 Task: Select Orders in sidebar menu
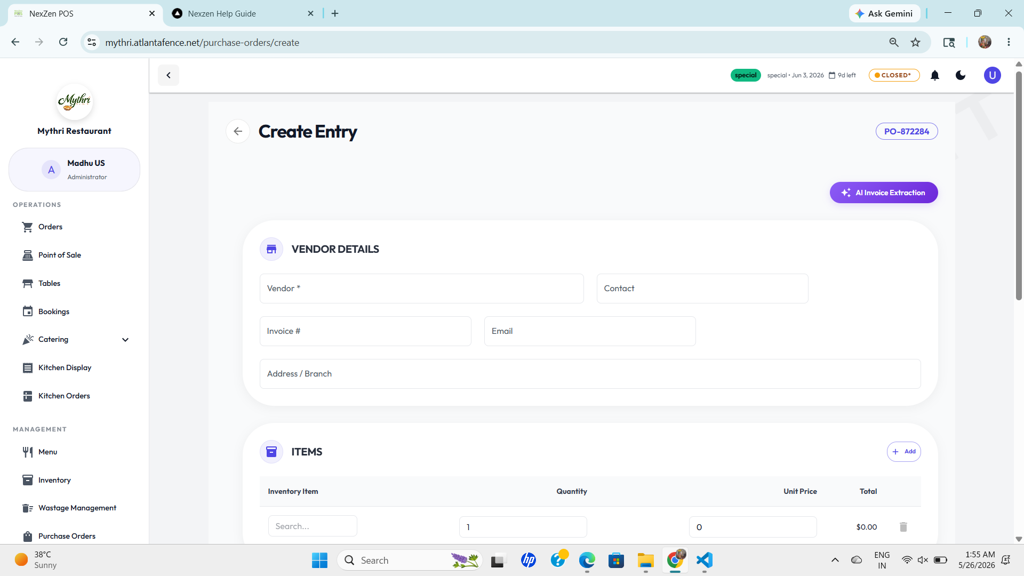pos(75,227)
